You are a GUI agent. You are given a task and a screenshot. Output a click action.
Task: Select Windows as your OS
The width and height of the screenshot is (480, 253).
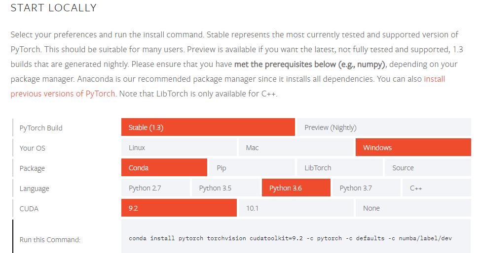[413, 148]
